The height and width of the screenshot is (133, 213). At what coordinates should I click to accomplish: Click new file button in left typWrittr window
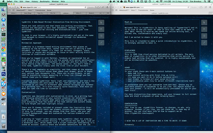(x=101, y=22)
